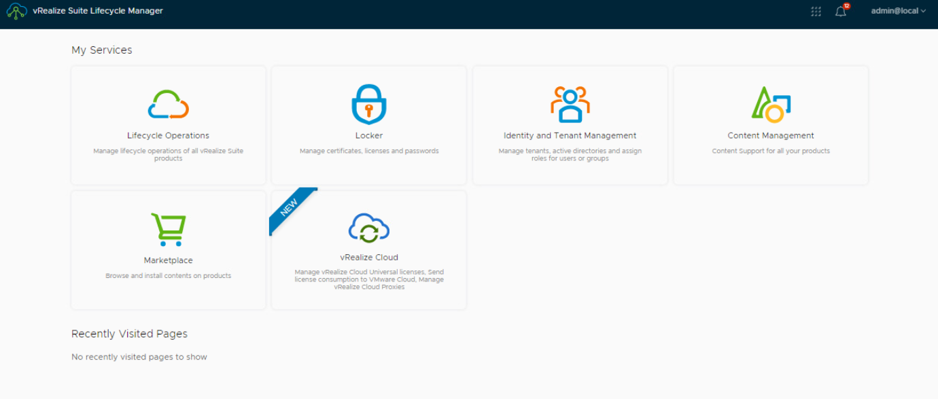Open the apps grid switcher icon
This screenshot has height=399, width=938.
[816, 11]
